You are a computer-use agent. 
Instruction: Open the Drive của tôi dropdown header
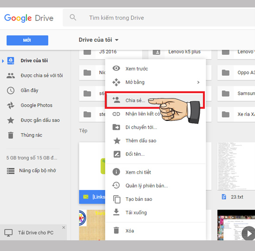pos(99,40)
